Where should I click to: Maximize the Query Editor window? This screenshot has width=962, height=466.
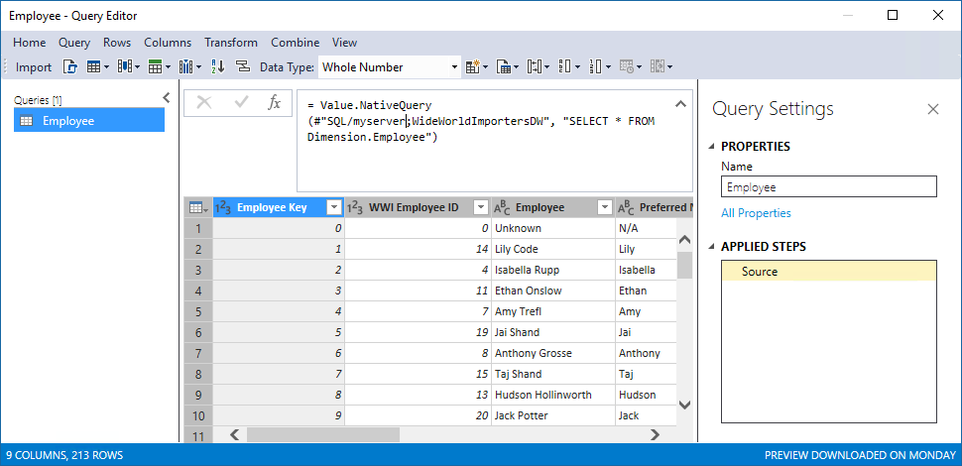pyautogui.click(x=893, y=15)
